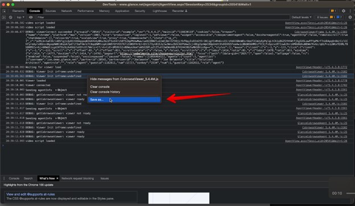Click the console Filter input field
Image resolution: width=355 pixels, height=206 pixels.
(163, 17)
